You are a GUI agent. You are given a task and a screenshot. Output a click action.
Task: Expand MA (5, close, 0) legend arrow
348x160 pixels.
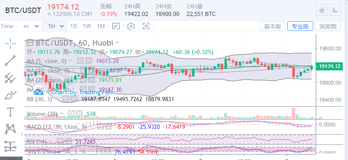70,61
